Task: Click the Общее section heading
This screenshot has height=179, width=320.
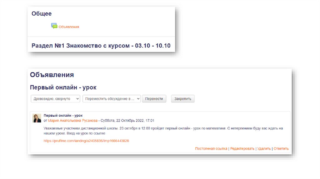Action: click(42, 14)
